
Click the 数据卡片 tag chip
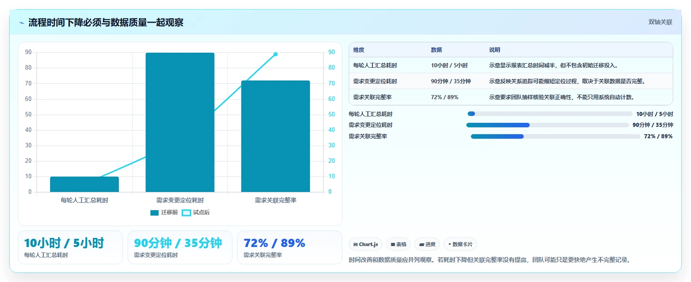(x=460, y=244)
